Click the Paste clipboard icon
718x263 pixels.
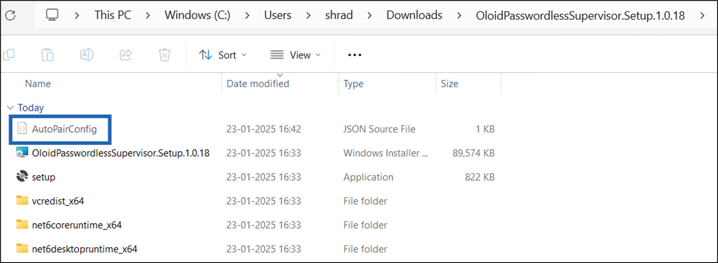tap(47, 55)
